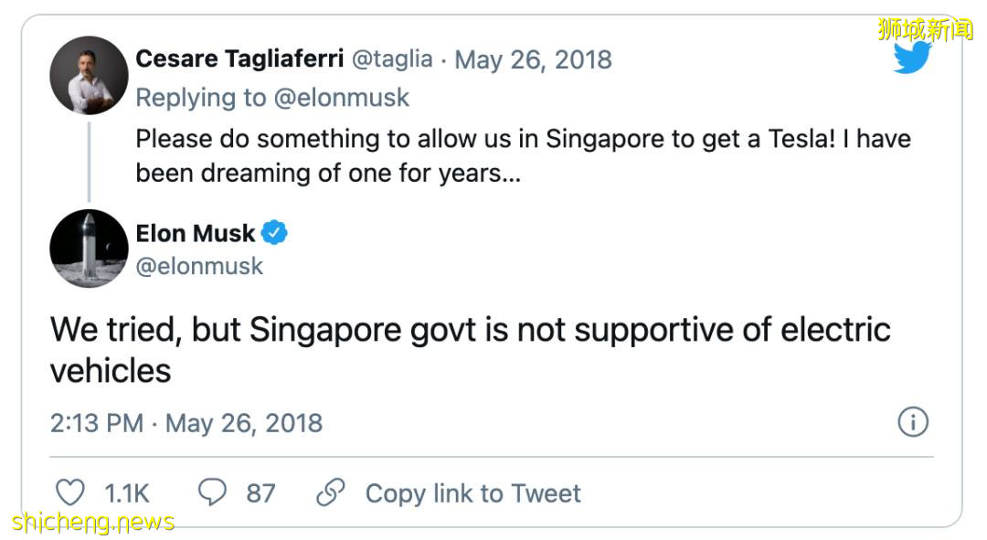Click the Twitter bird logo

click(x=911, y=58)
